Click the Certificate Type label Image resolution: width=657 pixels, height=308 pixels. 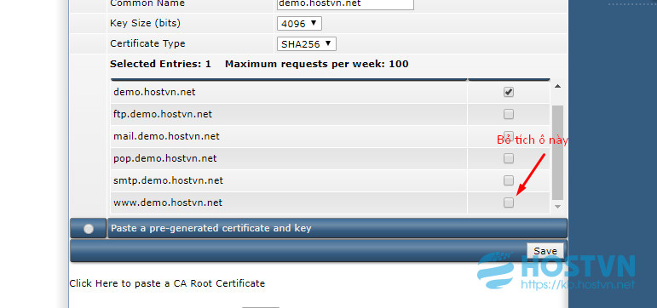[147, 43]
